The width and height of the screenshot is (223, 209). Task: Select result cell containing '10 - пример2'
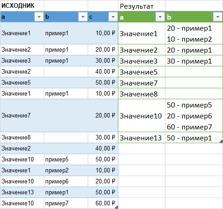click(194, 33)
